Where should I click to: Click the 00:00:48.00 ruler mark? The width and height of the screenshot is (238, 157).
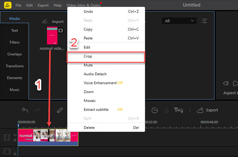tap(209, 122)
